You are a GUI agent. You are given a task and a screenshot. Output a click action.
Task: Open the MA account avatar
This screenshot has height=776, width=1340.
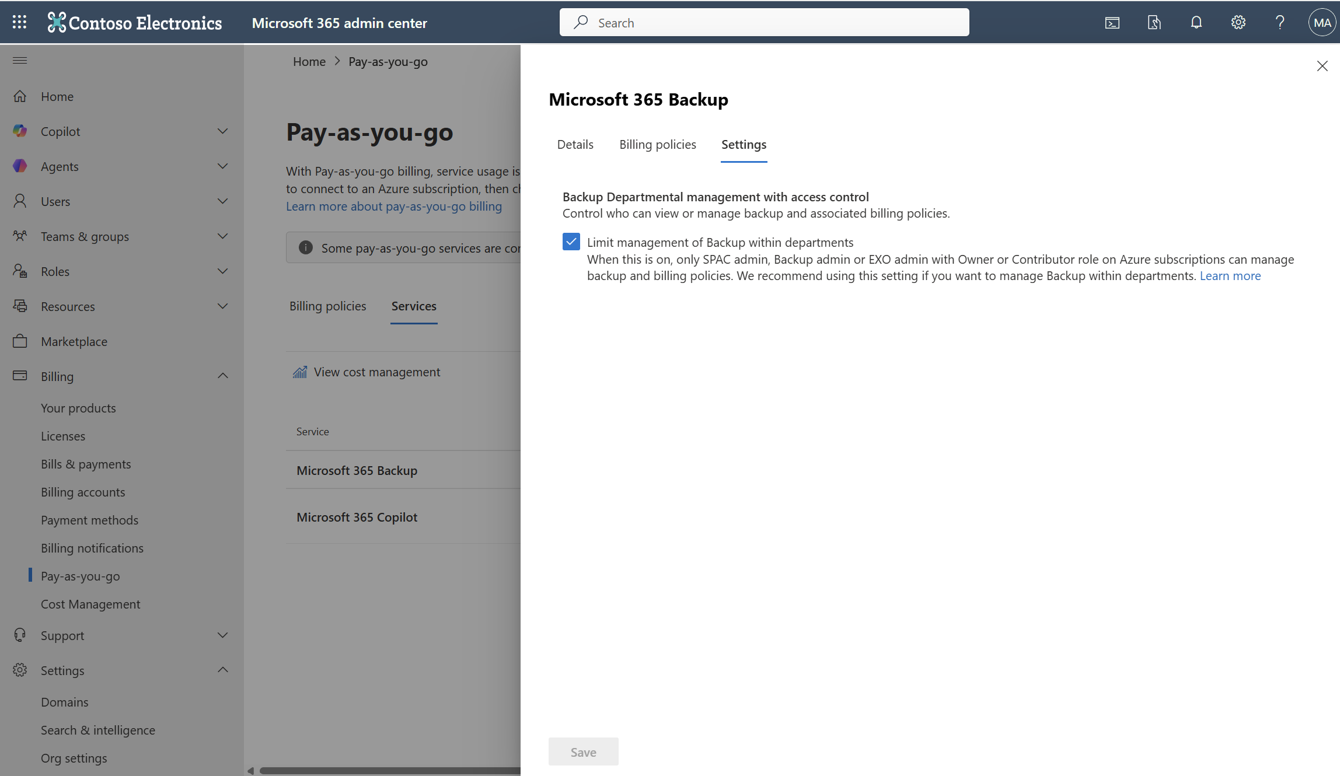pos(1322,23)
